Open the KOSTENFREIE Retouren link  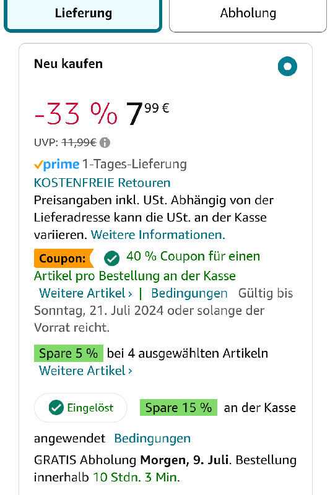102,183
